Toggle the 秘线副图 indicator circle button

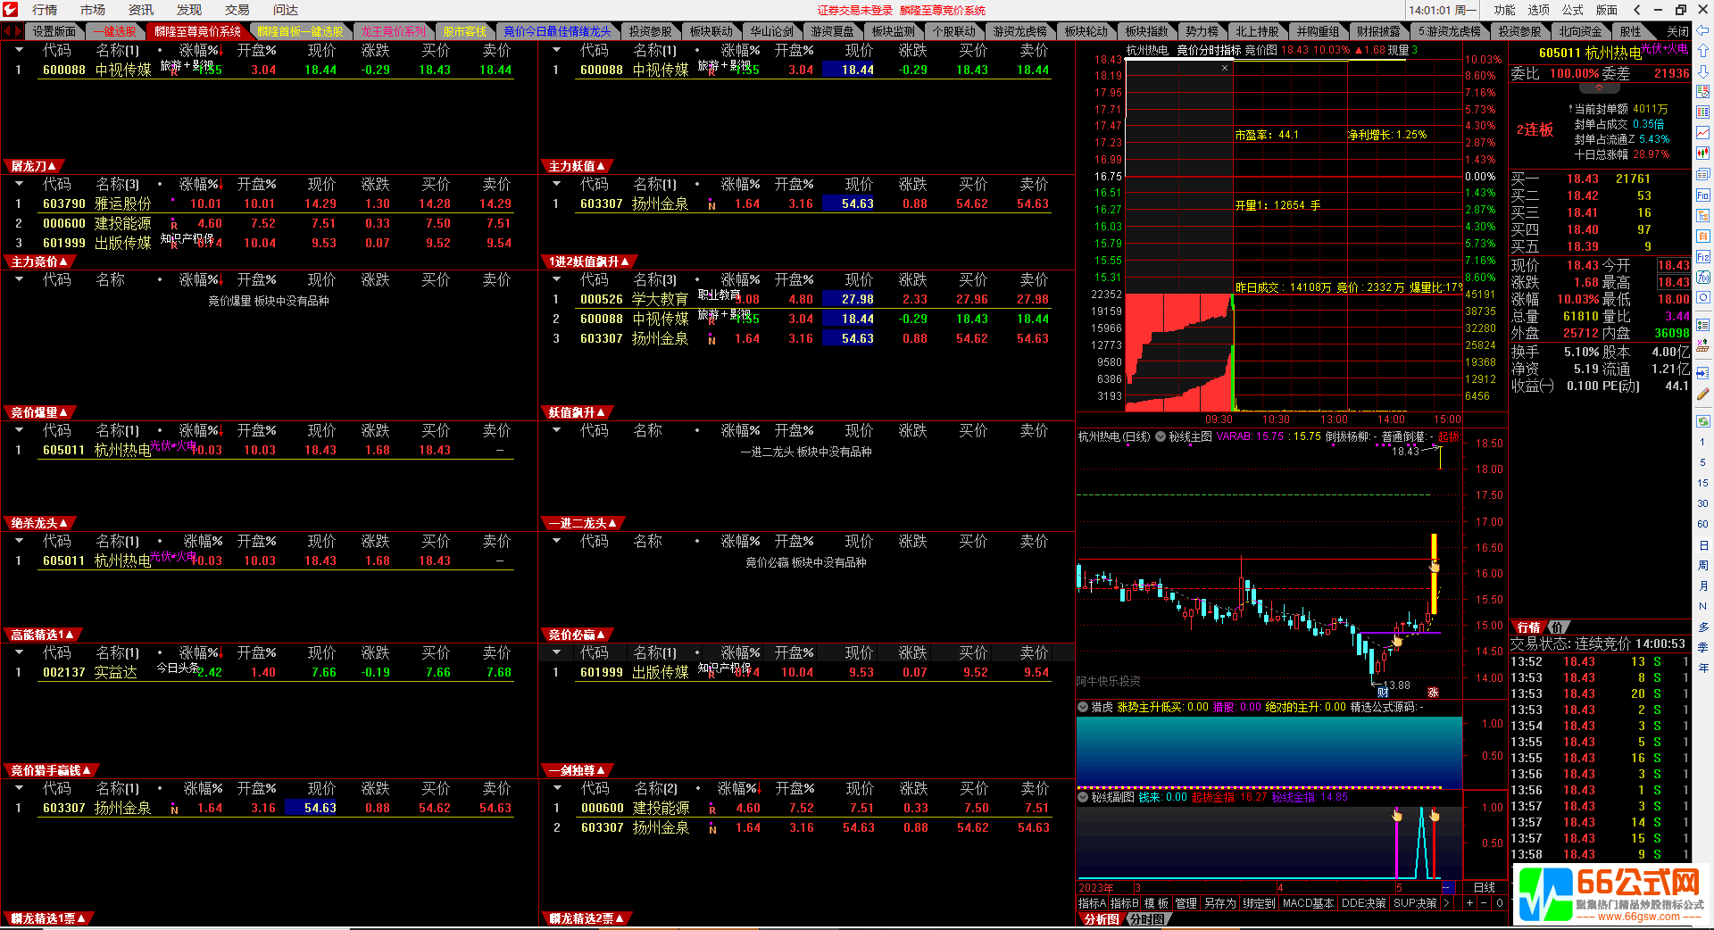click(x=1083, y=797)
